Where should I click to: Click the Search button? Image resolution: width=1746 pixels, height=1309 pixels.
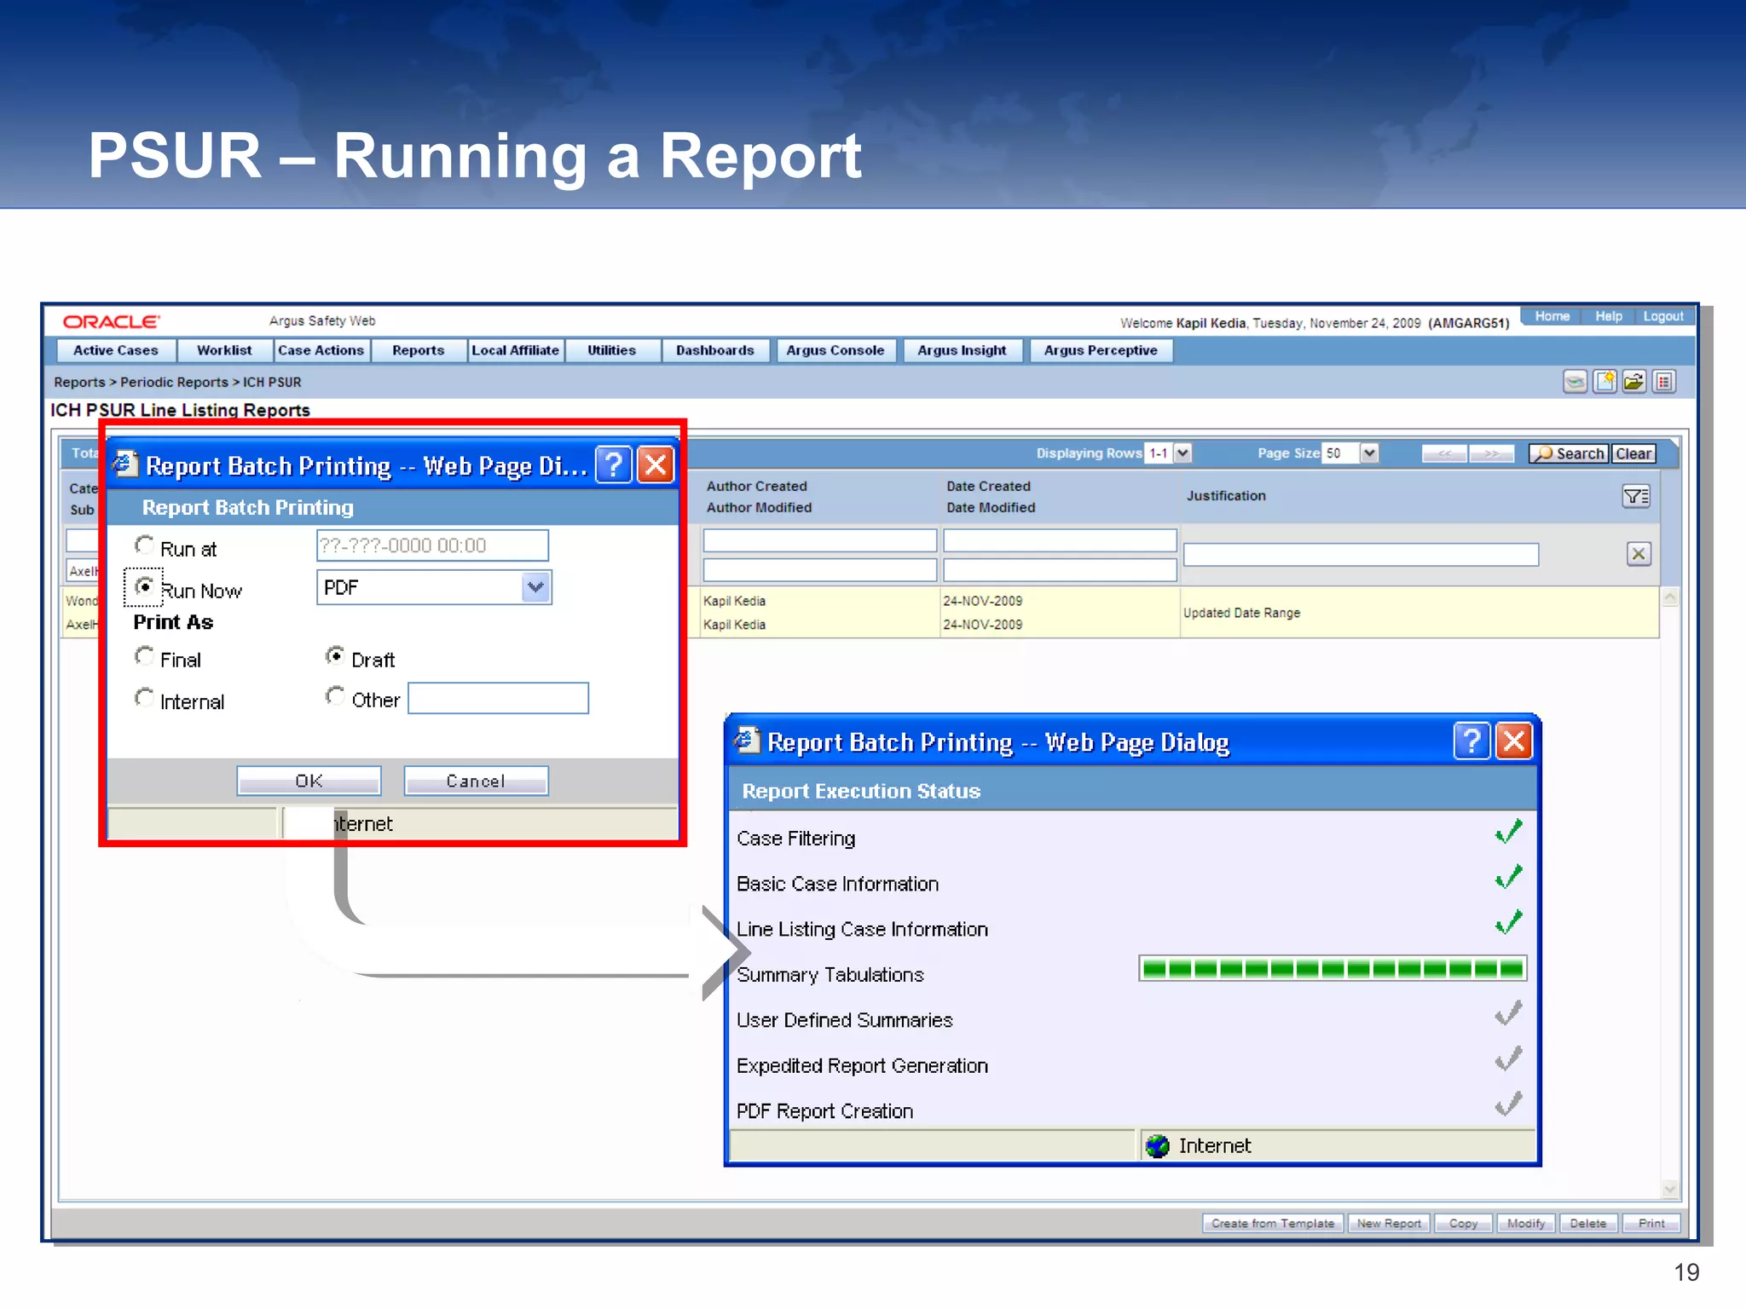tap(1569, 453)
